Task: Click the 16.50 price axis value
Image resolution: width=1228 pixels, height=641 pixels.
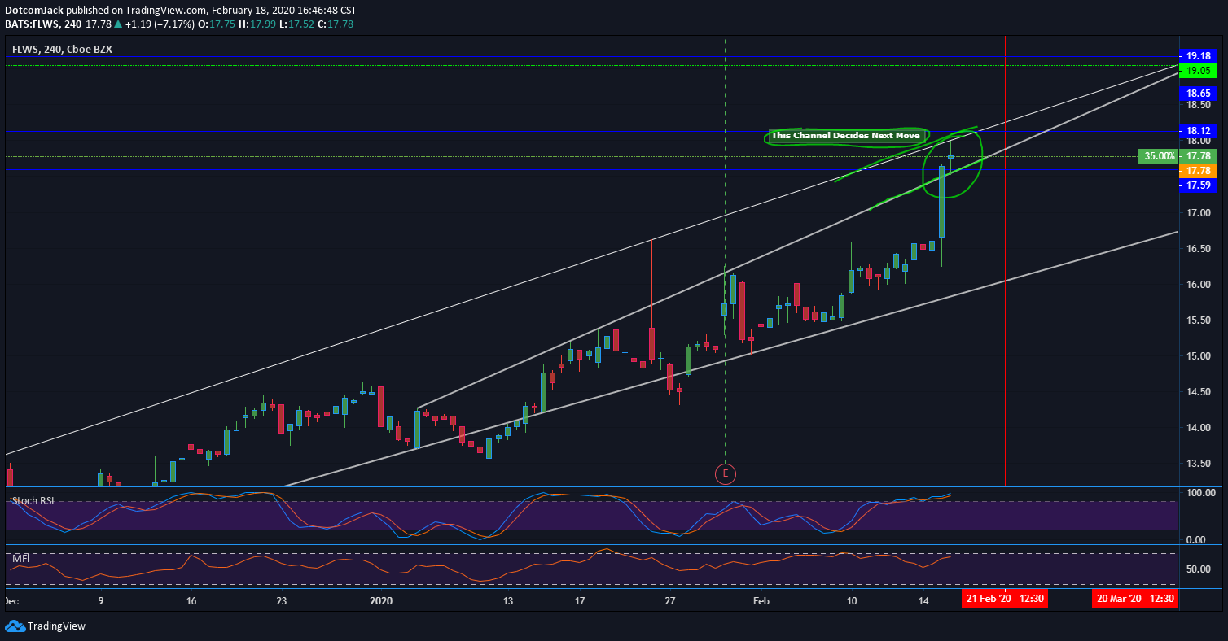Action: tap(1197, 248)
